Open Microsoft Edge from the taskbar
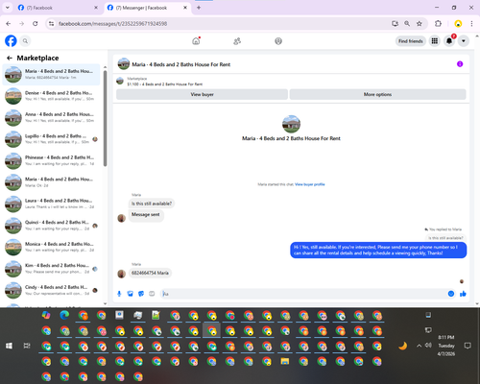Screen dimensions: 480x384 64,315
